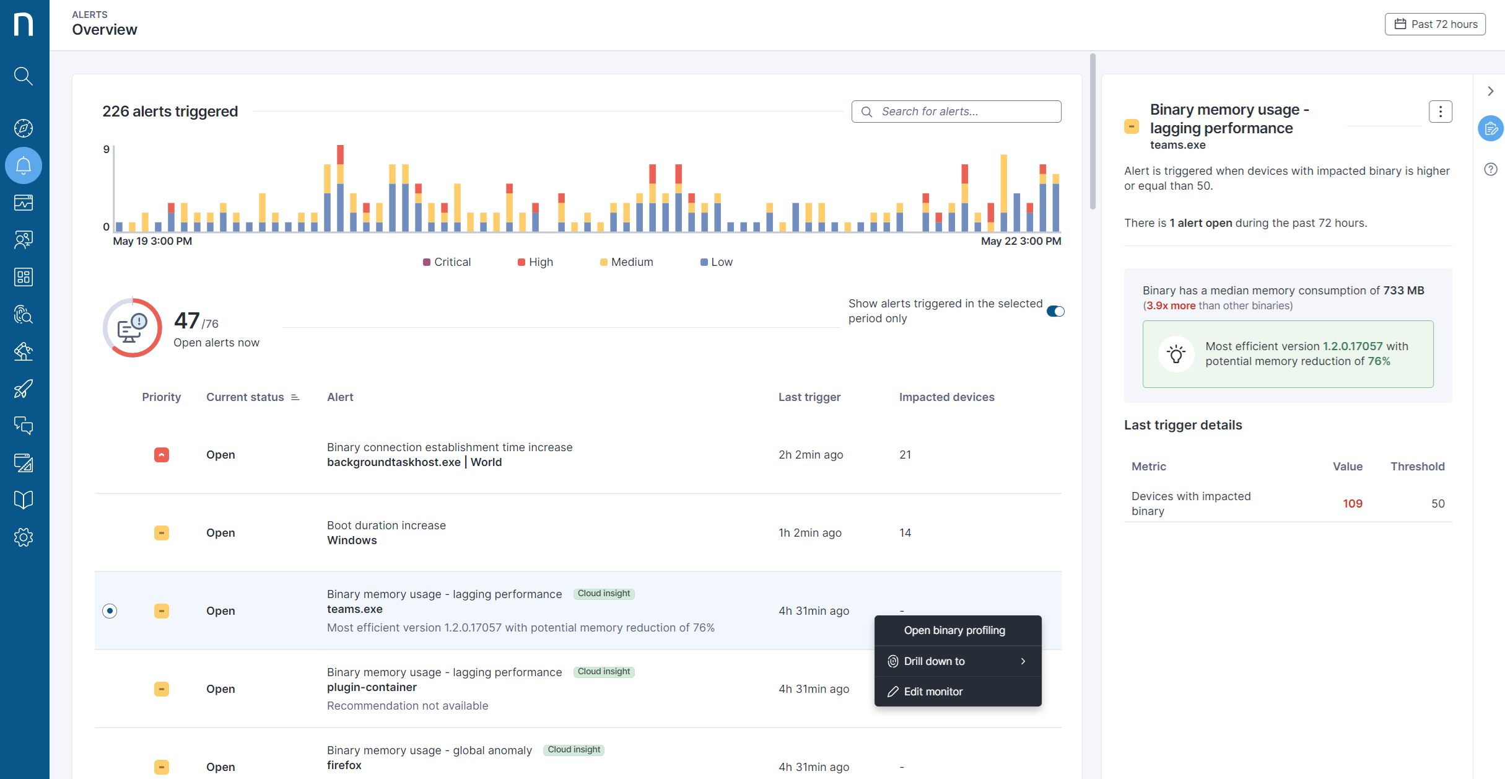Click the Critical legend color swatch
This screenshot has width=1505, height=779.
point(427,262)
